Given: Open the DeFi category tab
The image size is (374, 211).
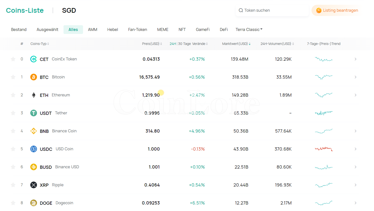Looking at the screenshot, I should point(224,29).
